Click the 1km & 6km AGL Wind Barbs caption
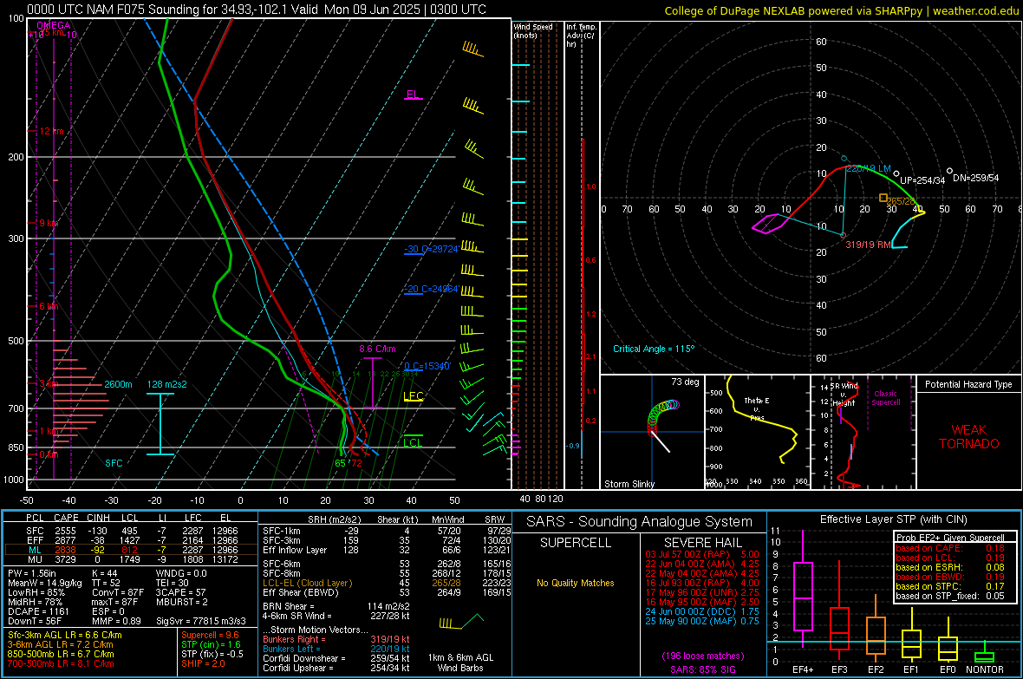 pos(460,663)
